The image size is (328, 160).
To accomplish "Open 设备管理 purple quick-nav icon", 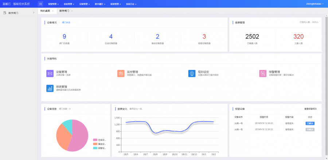I will 50,73.
